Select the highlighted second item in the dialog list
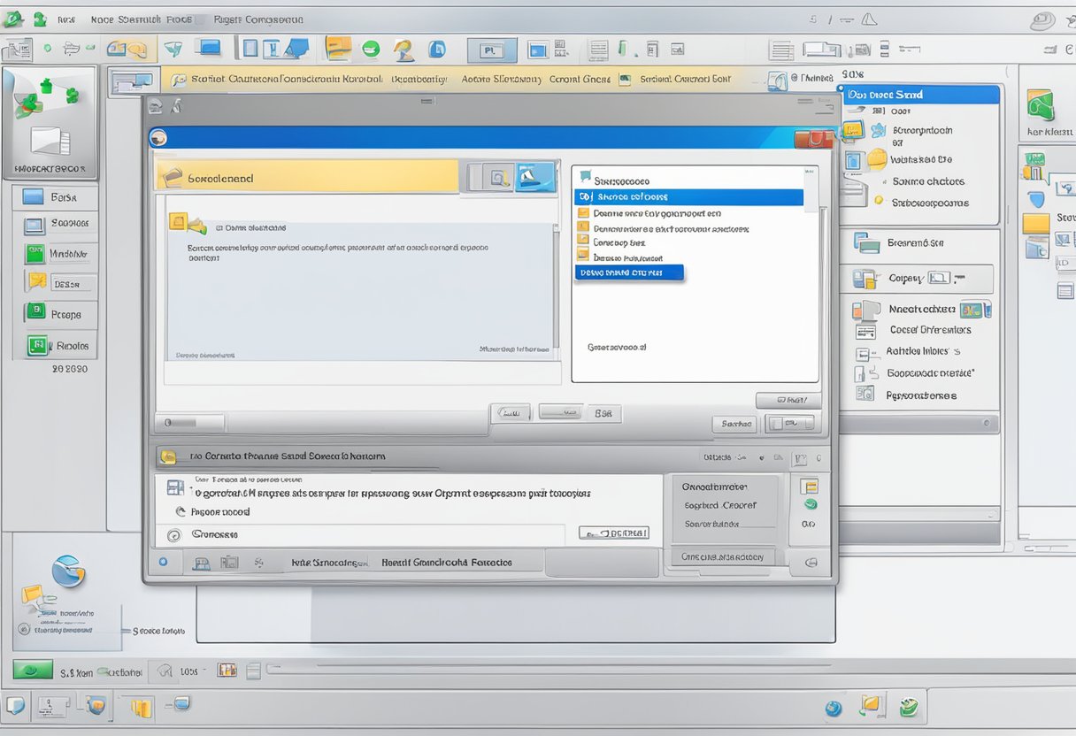 688,197
